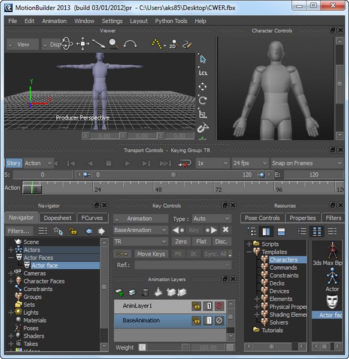The height and width of the screenshot is (359, 349).
Task: Toggle the 2D magnifier icon
Action: coord(174,44)
